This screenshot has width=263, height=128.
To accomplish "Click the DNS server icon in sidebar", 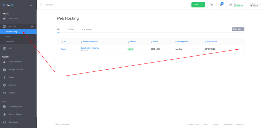I will 4,48.
